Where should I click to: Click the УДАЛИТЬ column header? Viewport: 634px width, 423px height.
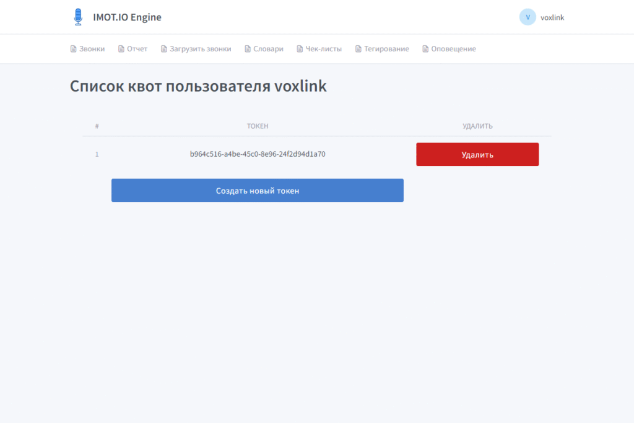pyautogui.click(x=477, y=126)
